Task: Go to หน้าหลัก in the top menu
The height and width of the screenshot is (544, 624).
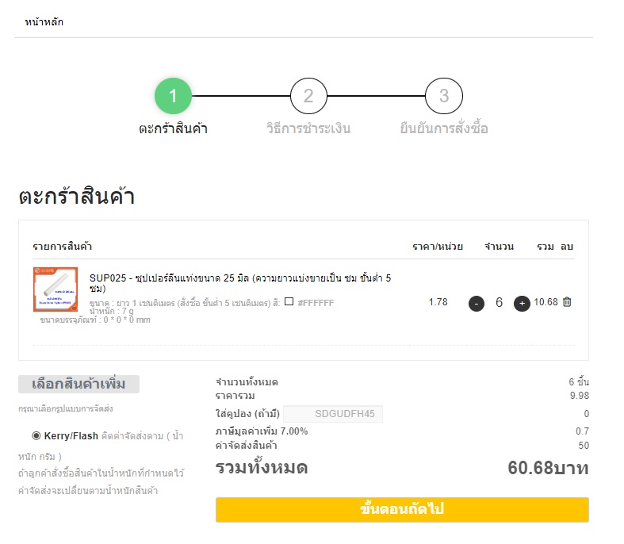Action: pyautogui.click(x=44, y=22)
